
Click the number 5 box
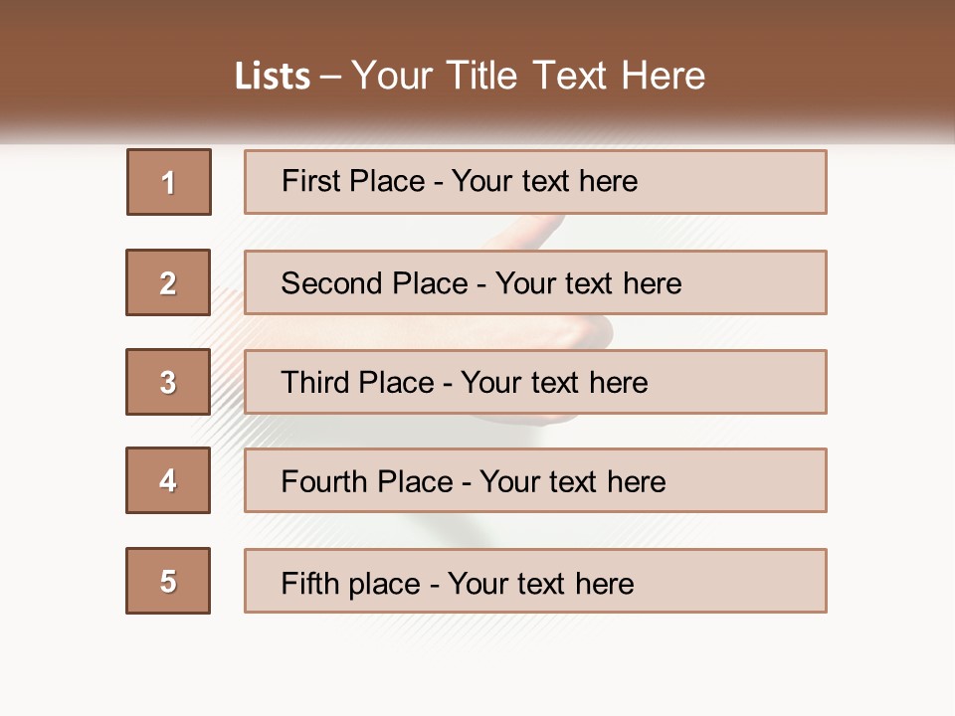[168, 581]
